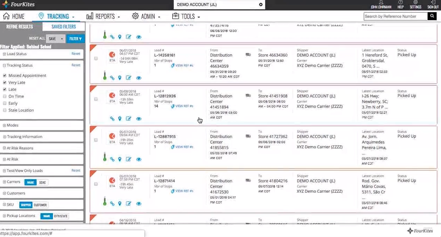Click the eye watch icon for load L-12871414

(139, 204)
